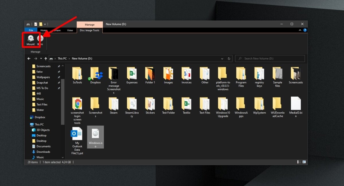The width and height of the screenshot is (344, 186).
Task: Click the Mount disc image button
Action: click(30, 40)
